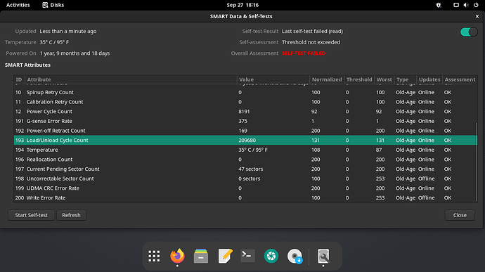Image resolution: width=485 pixels, height=272 pixels.
Task: Open the Disks app menu in top bar
Action: tap(53, 5)
